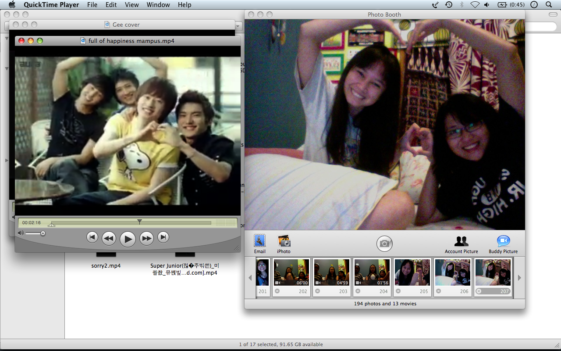Open the Apple menu
561x351 pixels.
[12, 5]
